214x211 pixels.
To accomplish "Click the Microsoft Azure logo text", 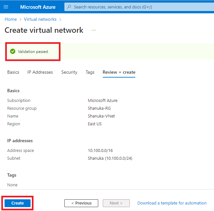I will (x=38, y=7).
